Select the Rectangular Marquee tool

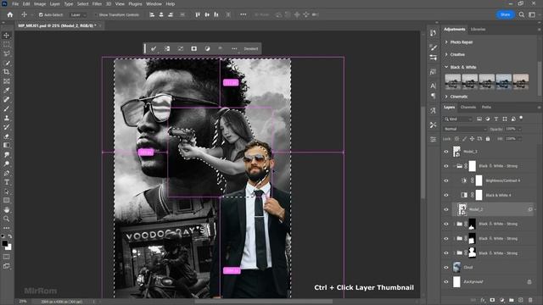pyautogui.click(x=6, y=44)
